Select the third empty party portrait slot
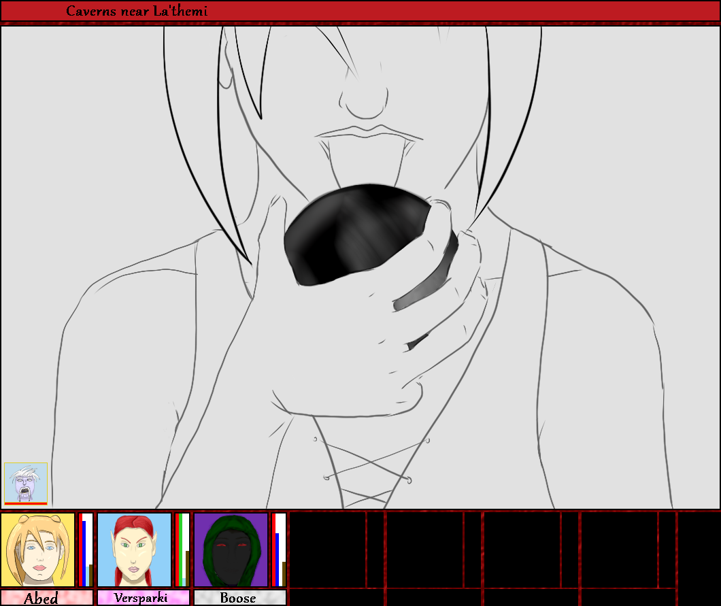Image resolution: width=721 pixels, height=606 pixels. coord(522,550)
